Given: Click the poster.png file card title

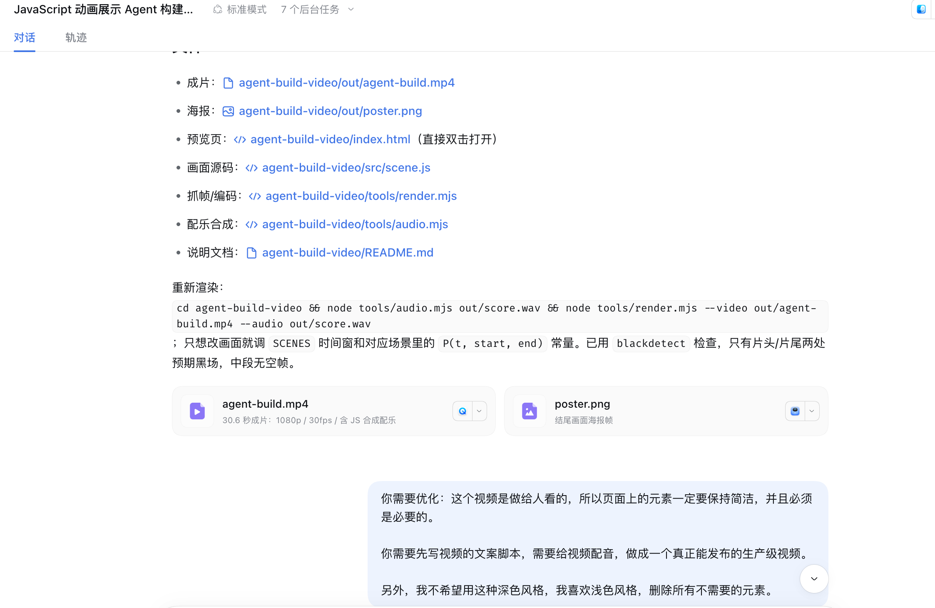Looking at the screenshot, I should (x=582, y=404).
